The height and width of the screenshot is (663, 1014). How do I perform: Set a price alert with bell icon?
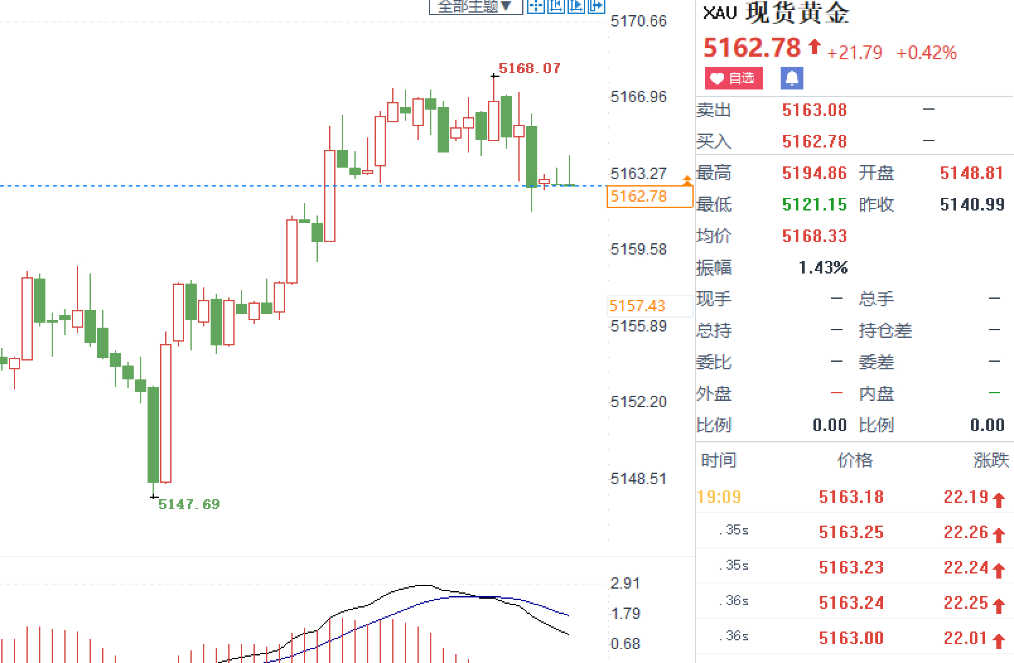click(792, 78)
